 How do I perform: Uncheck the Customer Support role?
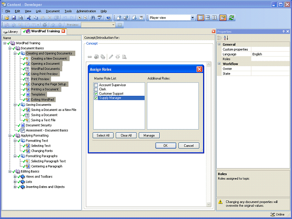(96, 94)
